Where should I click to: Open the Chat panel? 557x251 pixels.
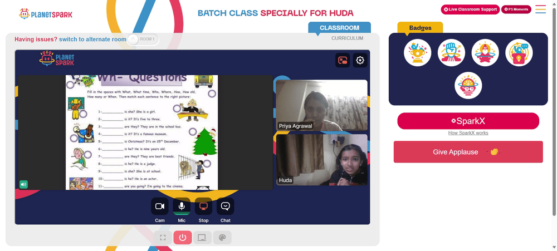point(225,206)
